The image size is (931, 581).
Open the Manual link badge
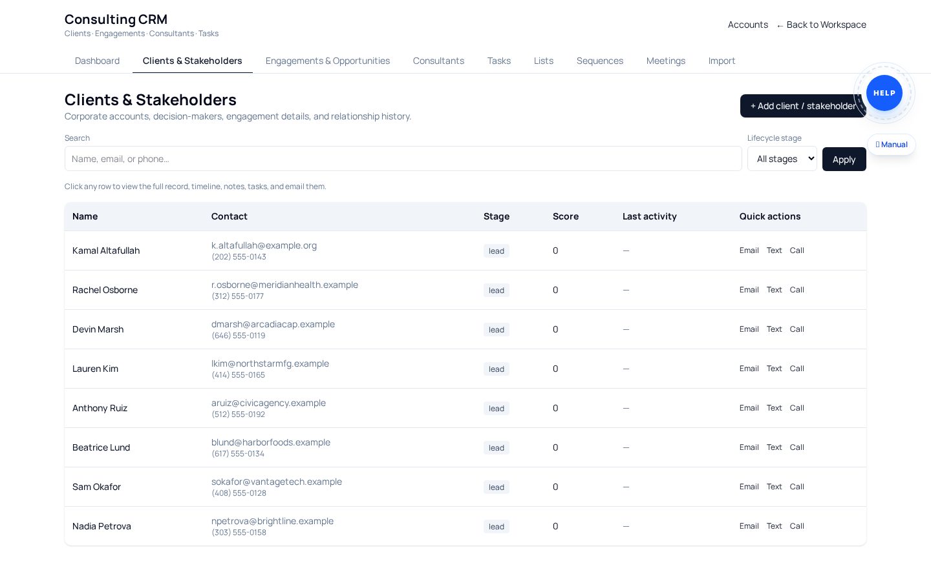click(x=892, y=145)
